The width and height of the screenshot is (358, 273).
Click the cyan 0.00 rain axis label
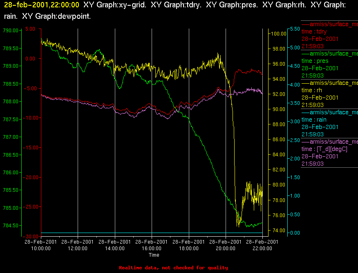point(295,233)
